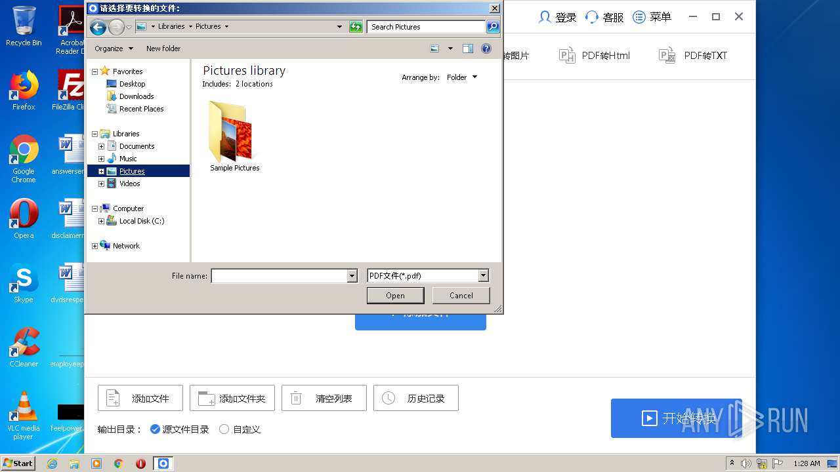Click the File name input field
This screenshot has height=472, width=840.
pos(279,276)
